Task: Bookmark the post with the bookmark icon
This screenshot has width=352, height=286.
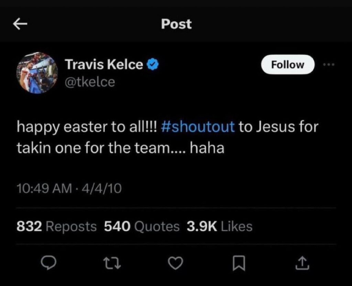Action: pyautogui.click(x=238, y=263)
